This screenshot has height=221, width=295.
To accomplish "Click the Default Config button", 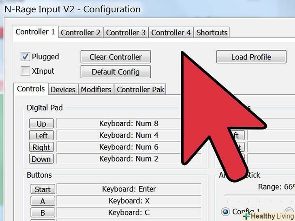I will point(115,72).
